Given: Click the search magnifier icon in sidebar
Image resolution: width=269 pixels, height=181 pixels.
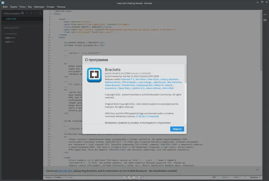Looking at the screenshot, I should (x=40, y=13).
